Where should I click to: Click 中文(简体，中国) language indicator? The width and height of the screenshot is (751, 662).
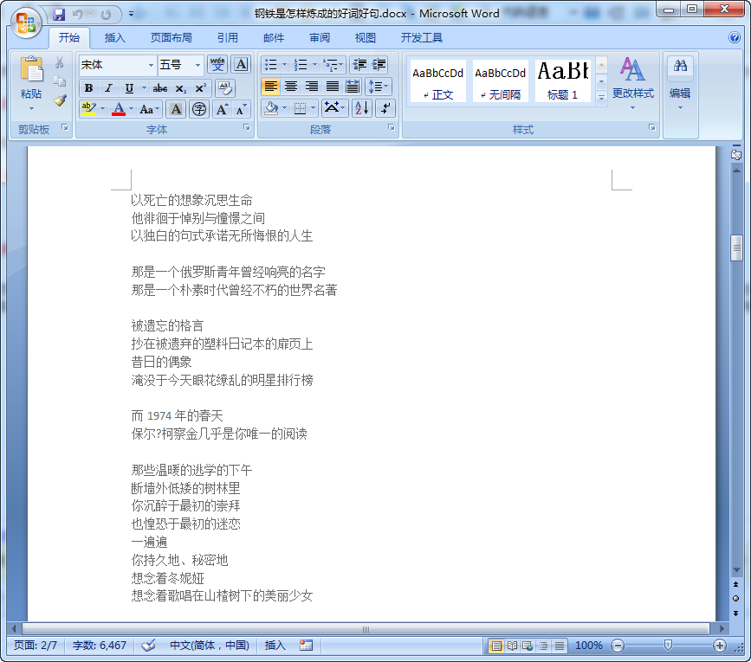click(x=210, y=646)
